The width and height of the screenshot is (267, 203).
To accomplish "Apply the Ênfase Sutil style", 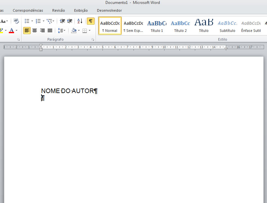I will pyautogui.click(x=251, y=26).
